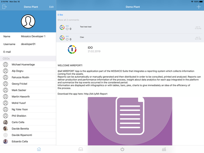Select Phil Sheldon avatar icon

pos(6,116)
